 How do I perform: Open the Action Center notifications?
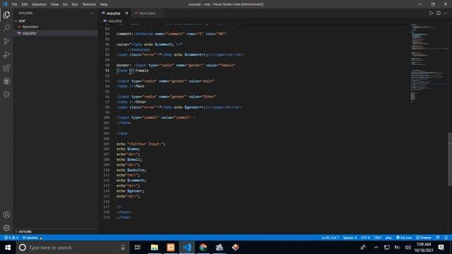pos(441,248)
